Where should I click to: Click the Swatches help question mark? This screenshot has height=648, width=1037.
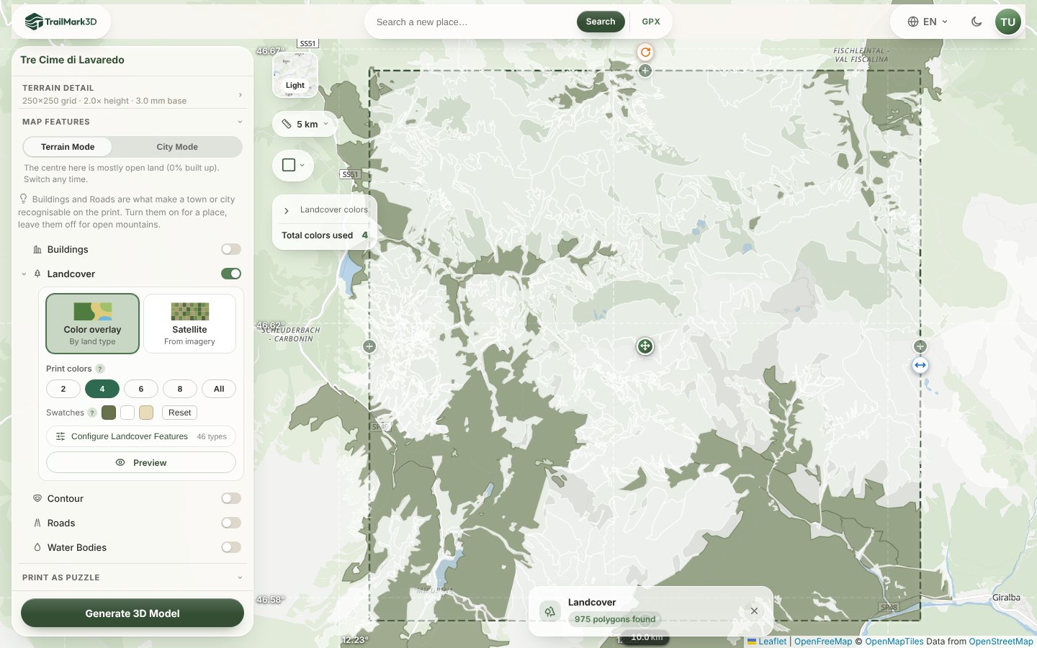coord(92,413)
